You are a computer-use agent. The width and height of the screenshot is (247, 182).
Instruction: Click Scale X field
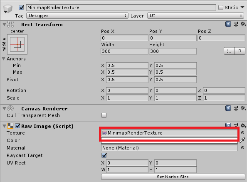point(127,98)
